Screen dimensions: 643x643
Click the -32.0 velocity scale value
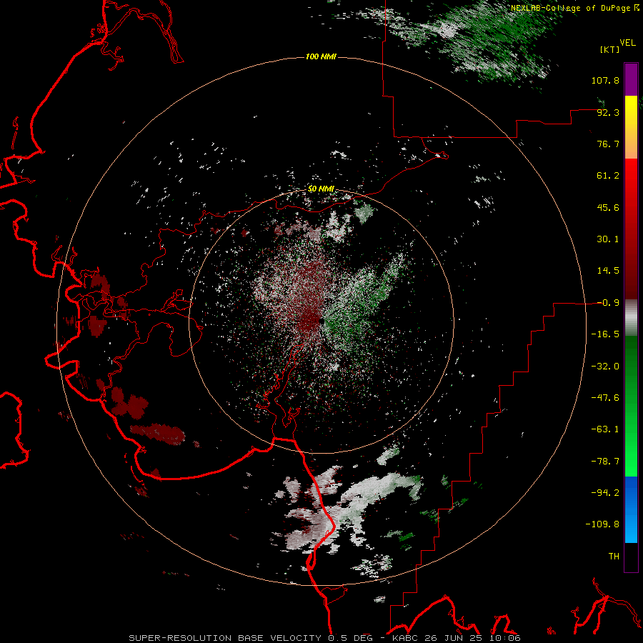coord(605,367)
